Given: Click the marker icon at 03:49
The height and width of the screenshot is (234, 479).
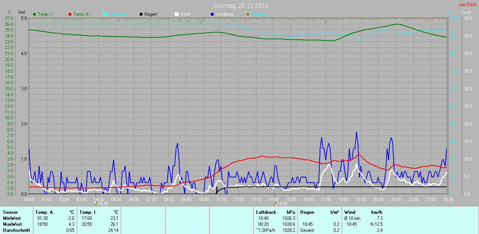Looking at the screenshot, I should pyautogui.click(x=96, y=203).
